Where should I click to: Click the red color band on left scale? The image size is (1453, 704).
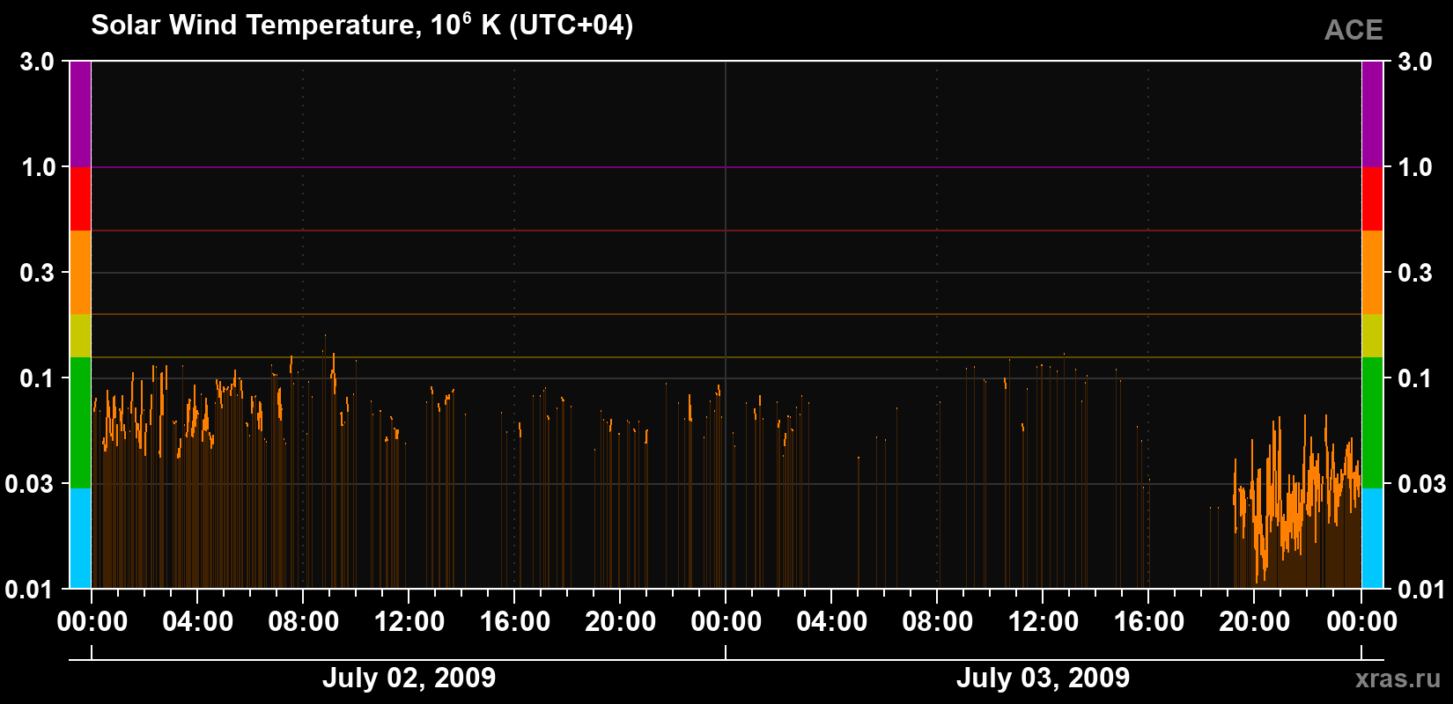[80, 199]
